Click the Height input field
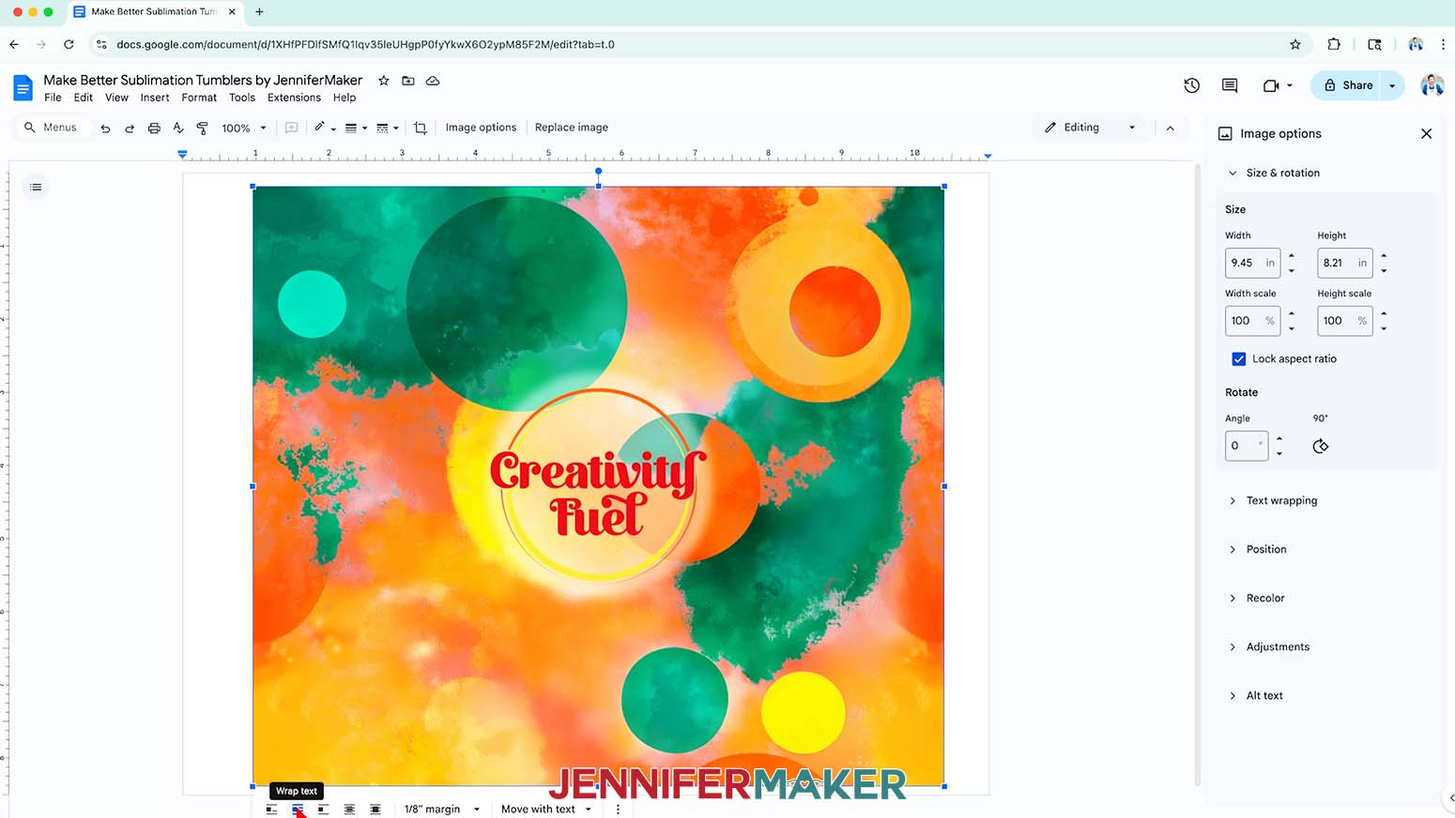The height and width of the screenshot is (818, 1455). point(1344,263)
